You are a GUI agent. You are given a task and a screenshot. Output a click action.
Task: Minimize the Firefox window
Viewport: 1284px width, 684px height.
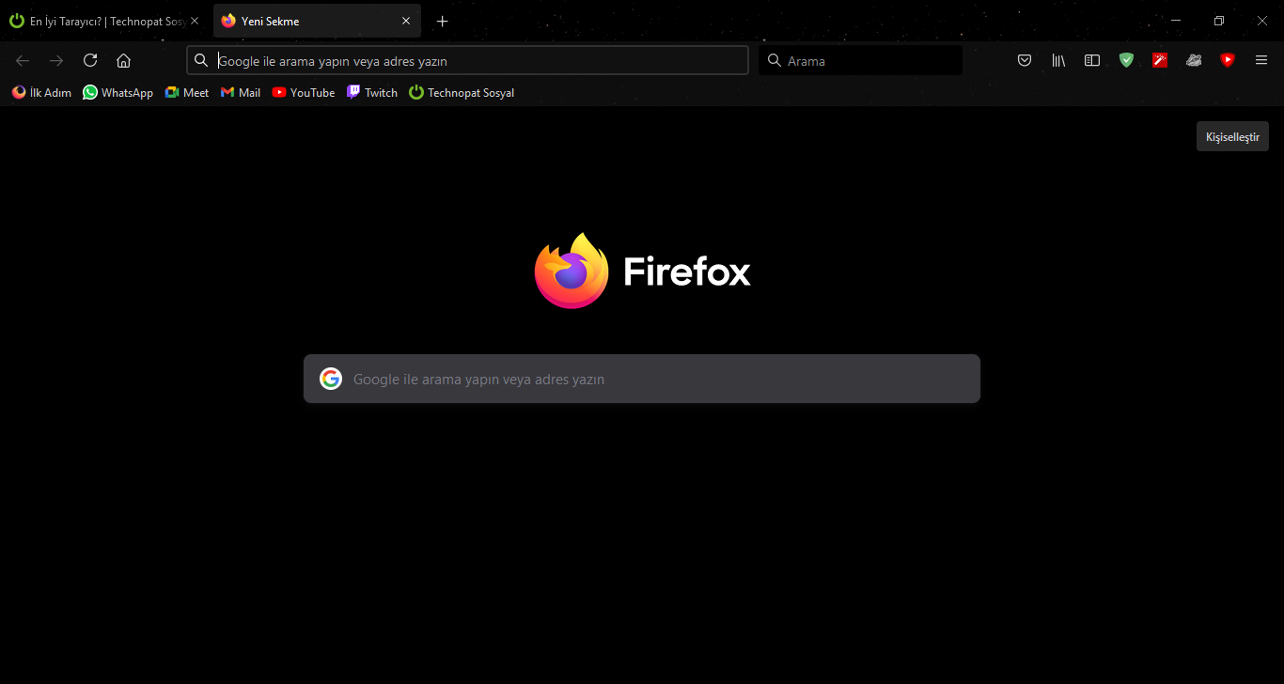[x=1176, y=21]
